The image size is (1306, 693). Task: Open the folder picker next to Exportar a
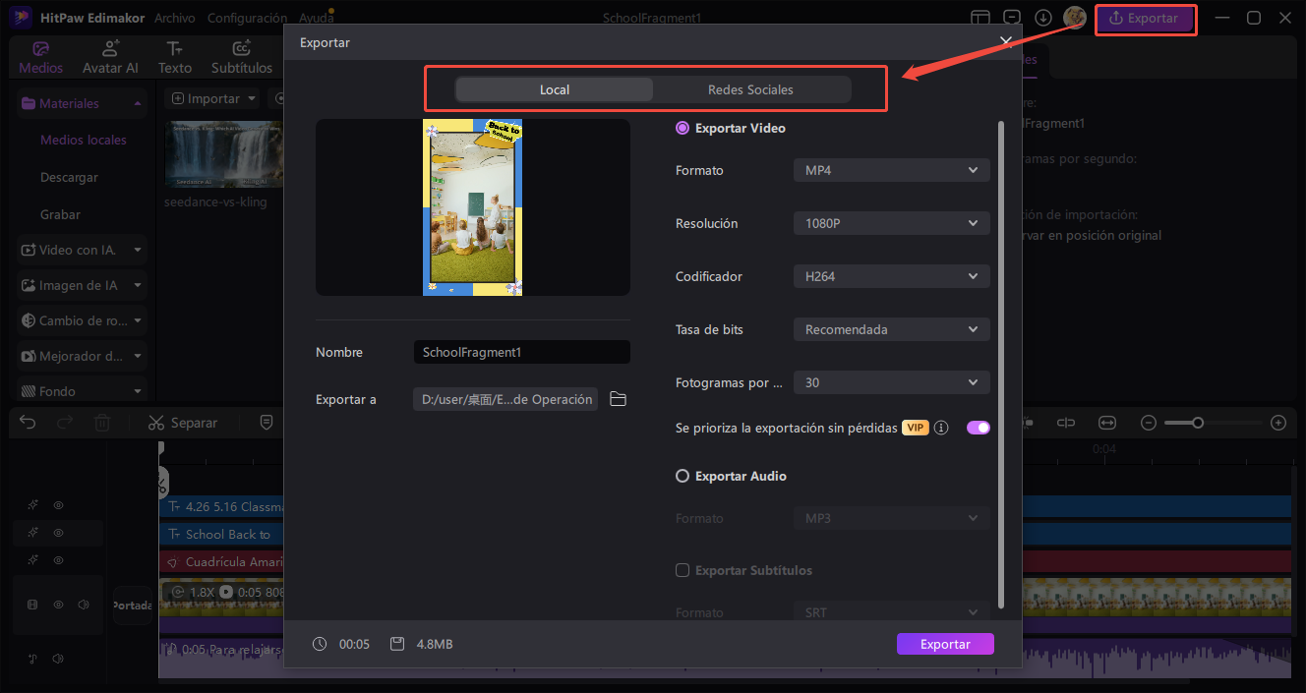click(618, 398)
